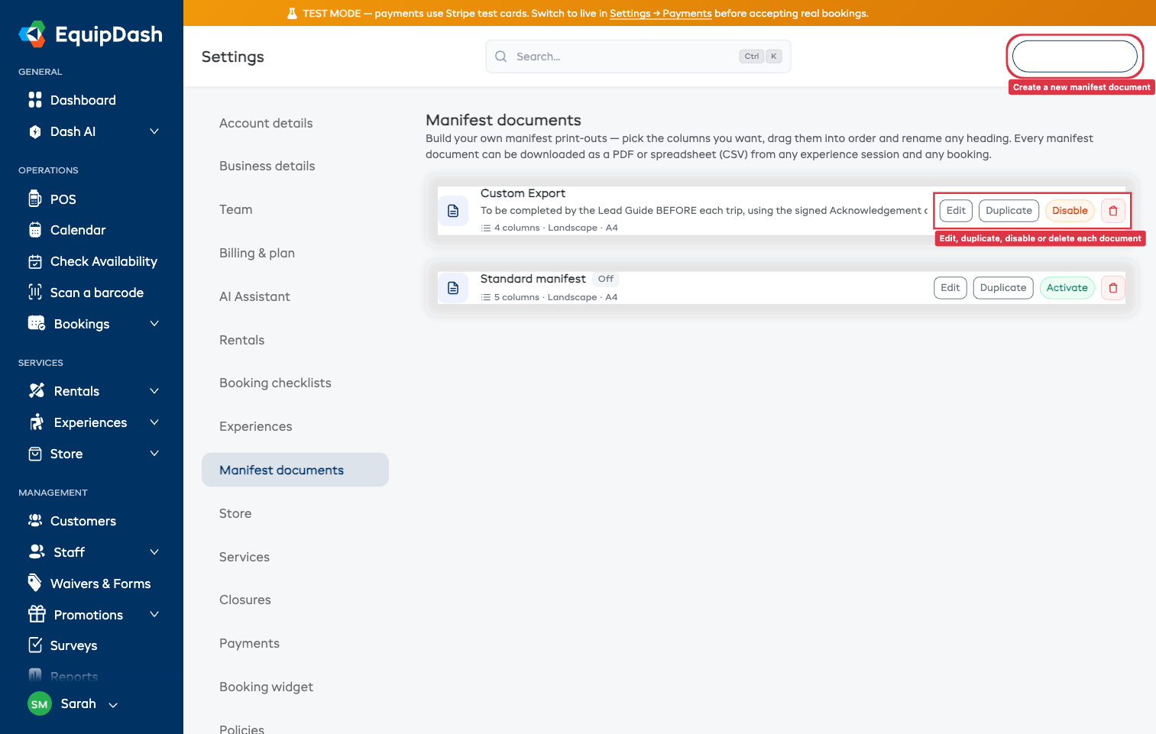Click the Search input field
The width and height of the screenshot is (1156, 734).
(x=638, y=57)
